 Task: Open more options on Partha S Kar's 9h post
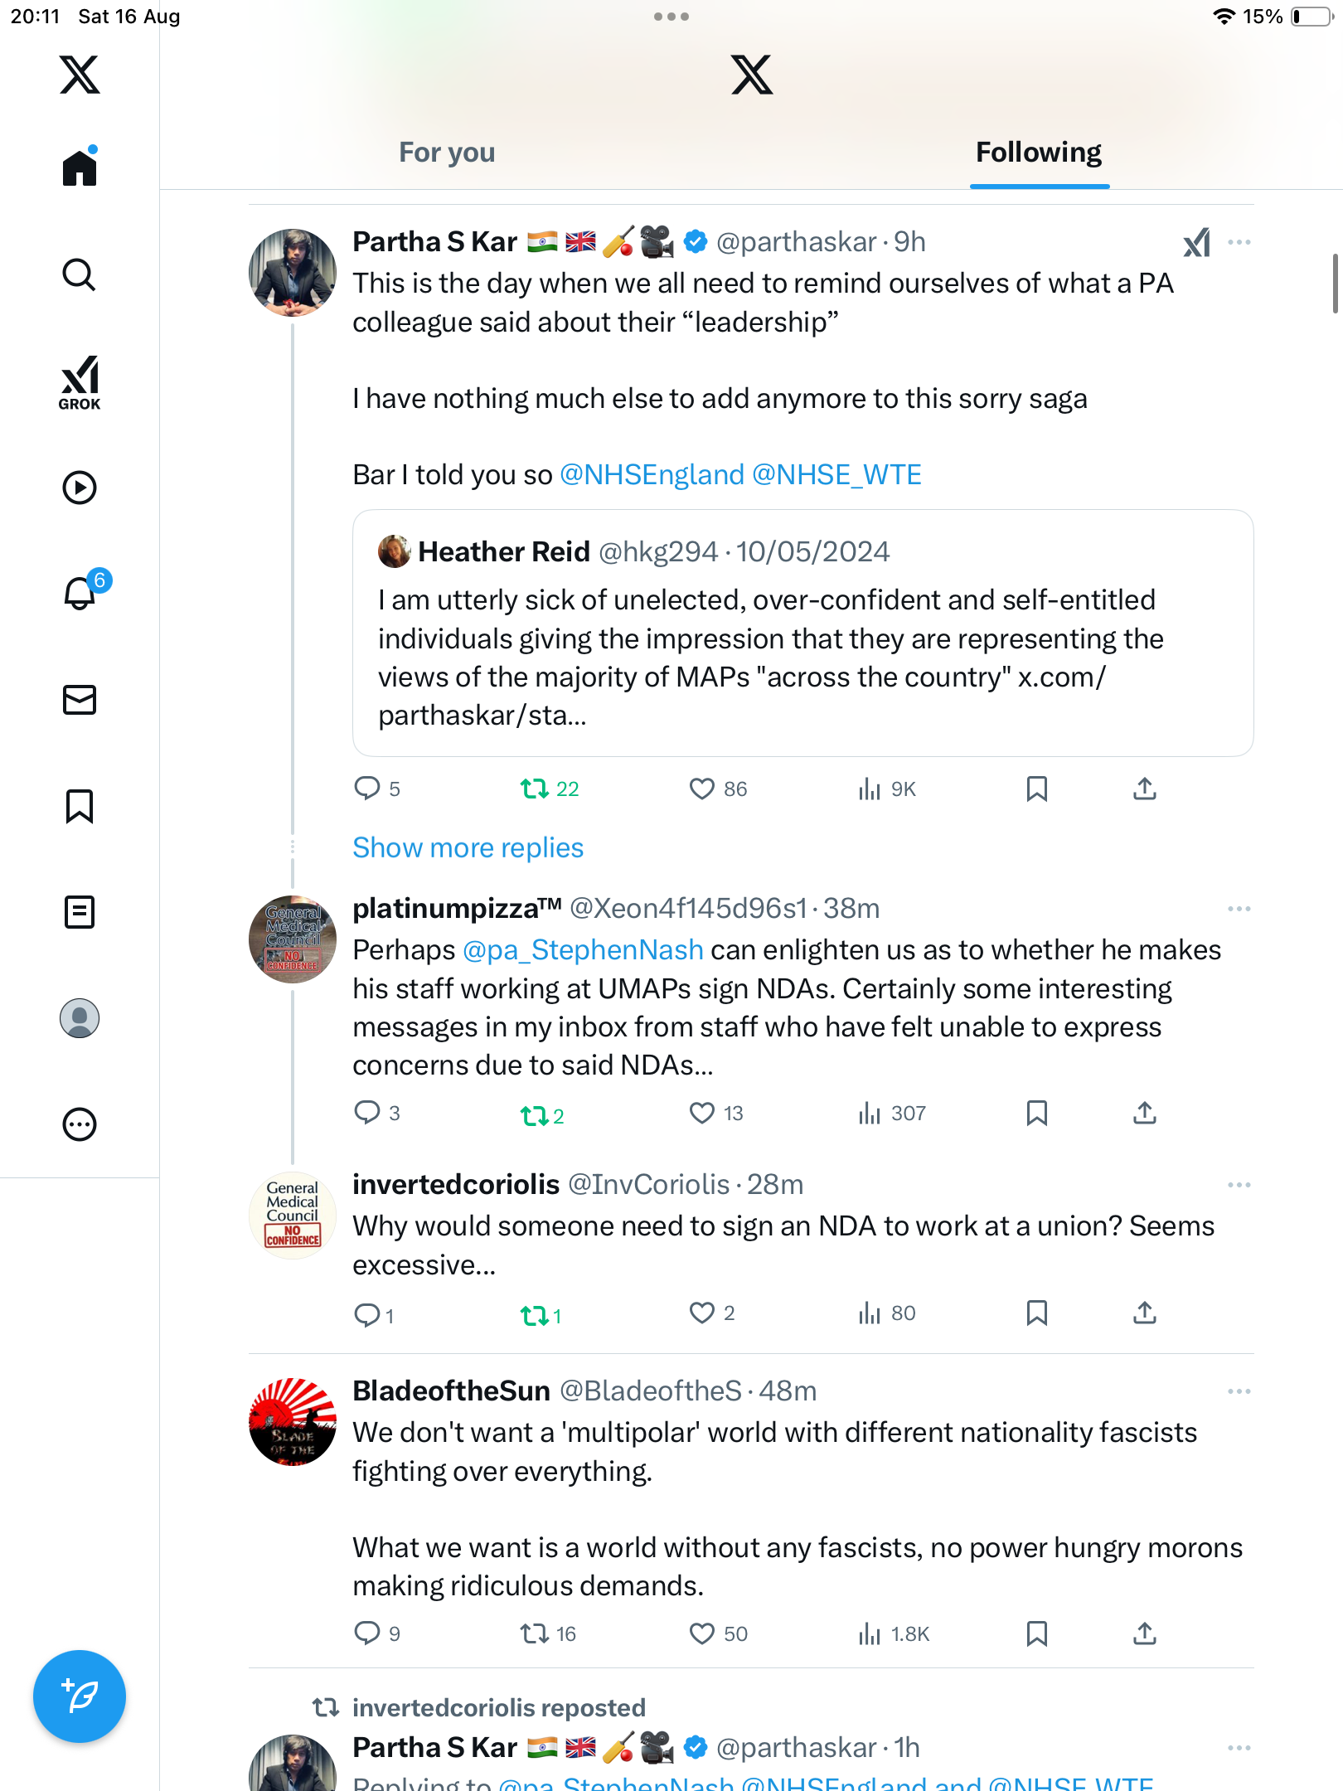click(1239, 242)
